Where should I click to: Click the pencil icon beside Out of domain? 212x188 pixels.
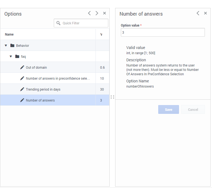click(22, 67)
